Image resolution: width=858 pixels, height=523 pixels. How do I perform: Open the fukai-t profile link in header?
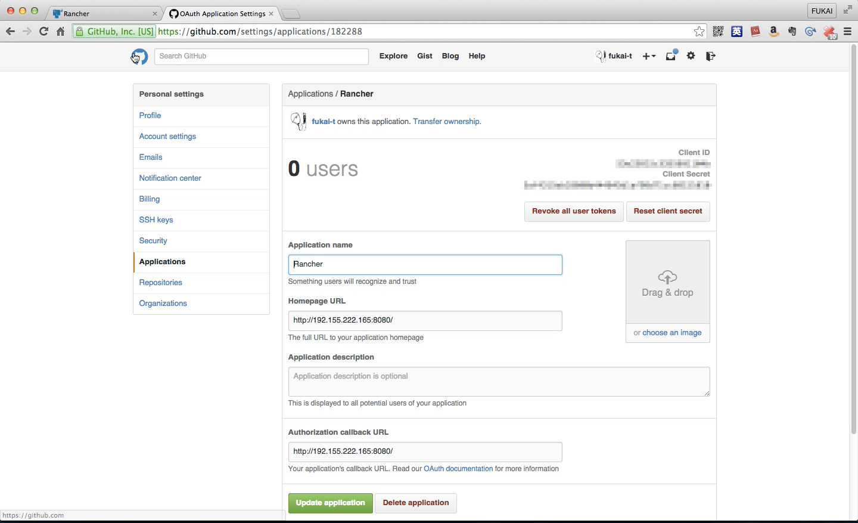pos(614,56)
